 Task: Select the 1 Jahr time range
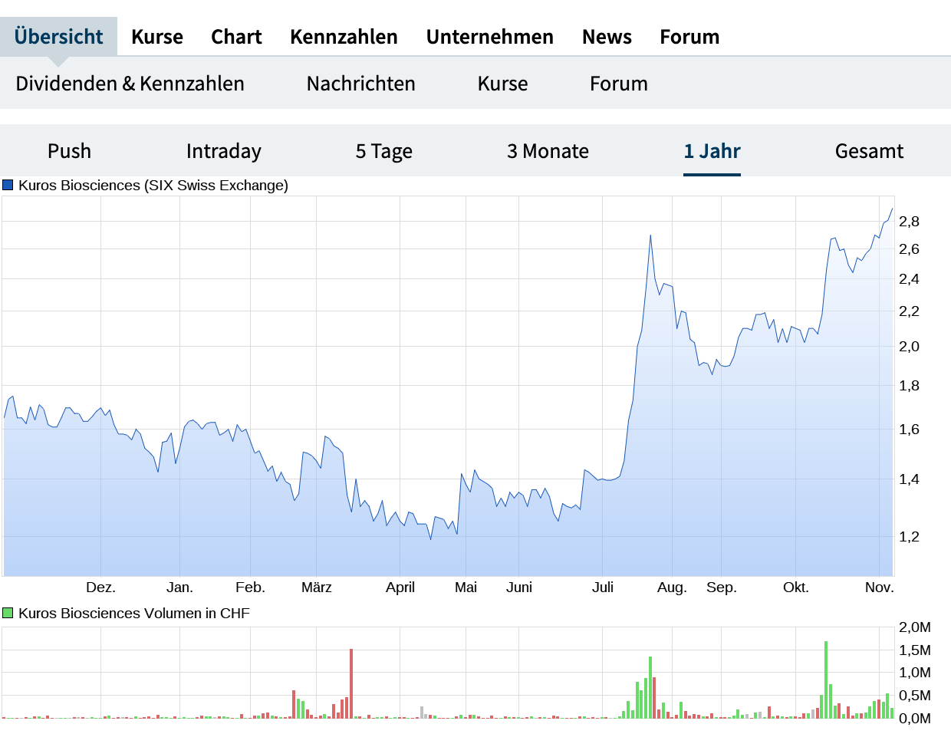712,151
